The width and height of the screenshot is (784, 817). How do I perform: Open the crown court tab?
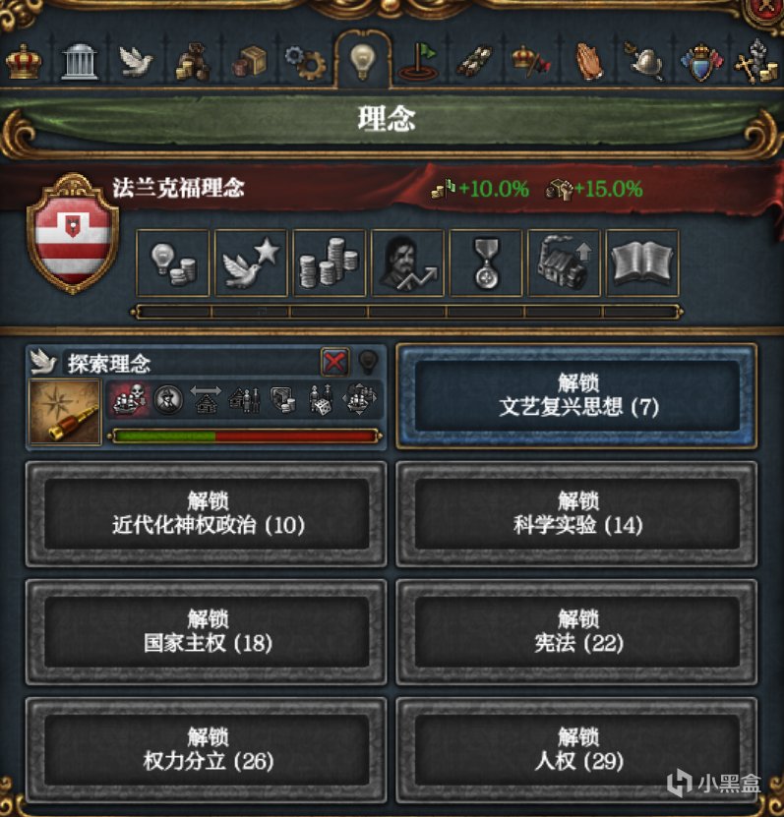(24, 62)
